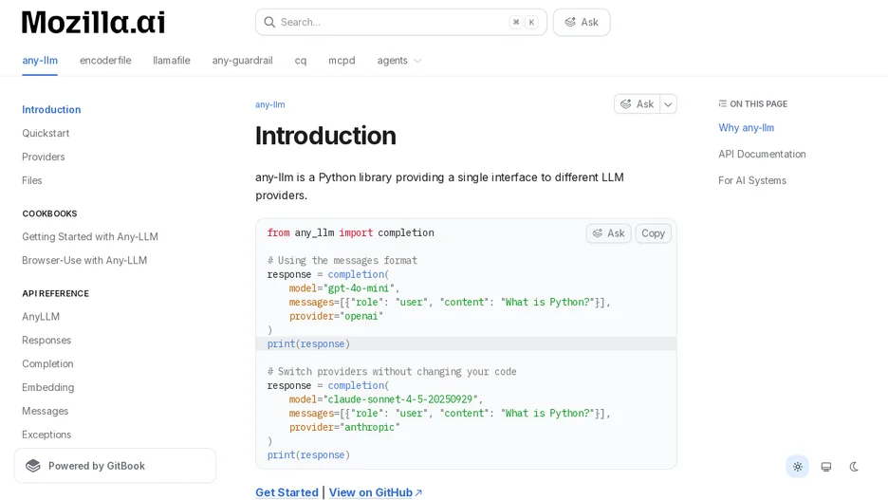The height and width of the screenshot is (500, 888).
Task: Click the API REFERENCE section heading
Action: pyautogui.click(x=55, y=293)
